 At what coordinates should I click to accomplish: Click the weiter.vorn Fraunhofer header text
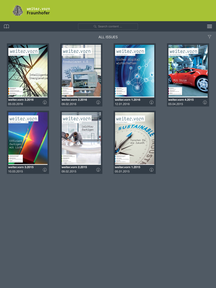point(38,11)
